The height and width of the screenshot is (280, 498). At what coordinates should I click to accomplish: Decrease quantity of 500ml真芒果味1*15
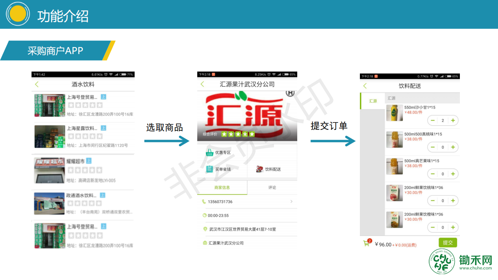pos(433,174)
